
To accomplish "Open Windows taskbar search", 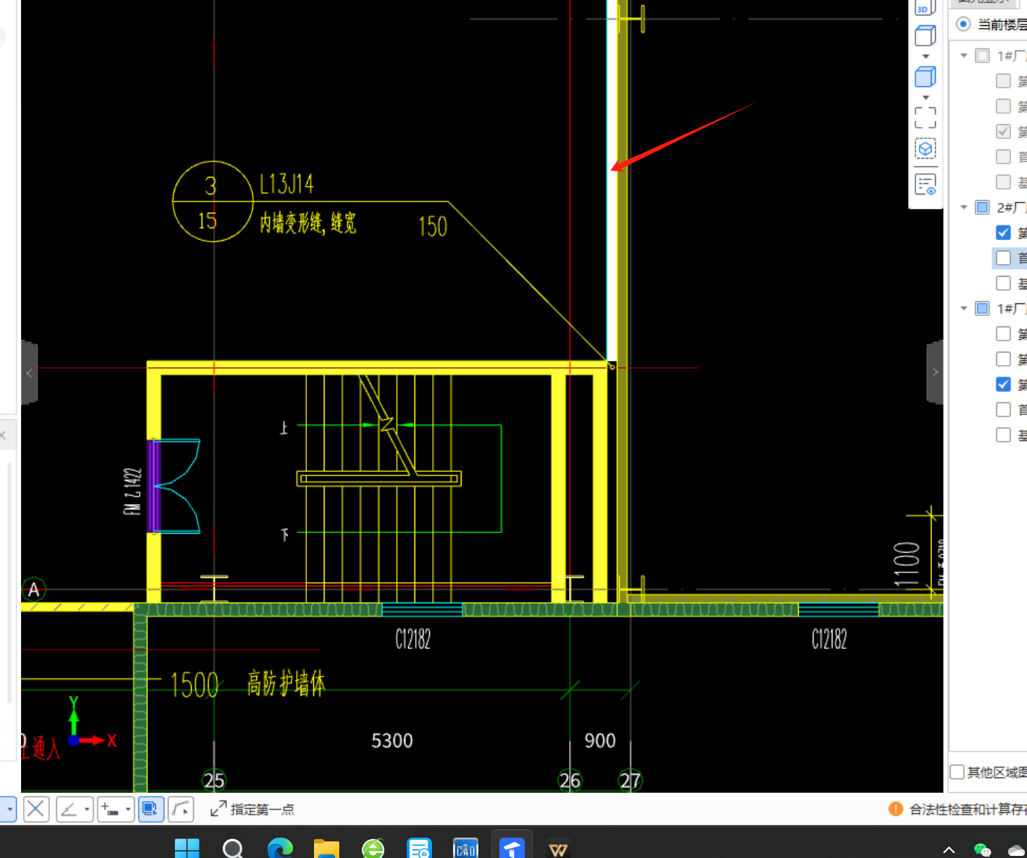I will point(233,848).
